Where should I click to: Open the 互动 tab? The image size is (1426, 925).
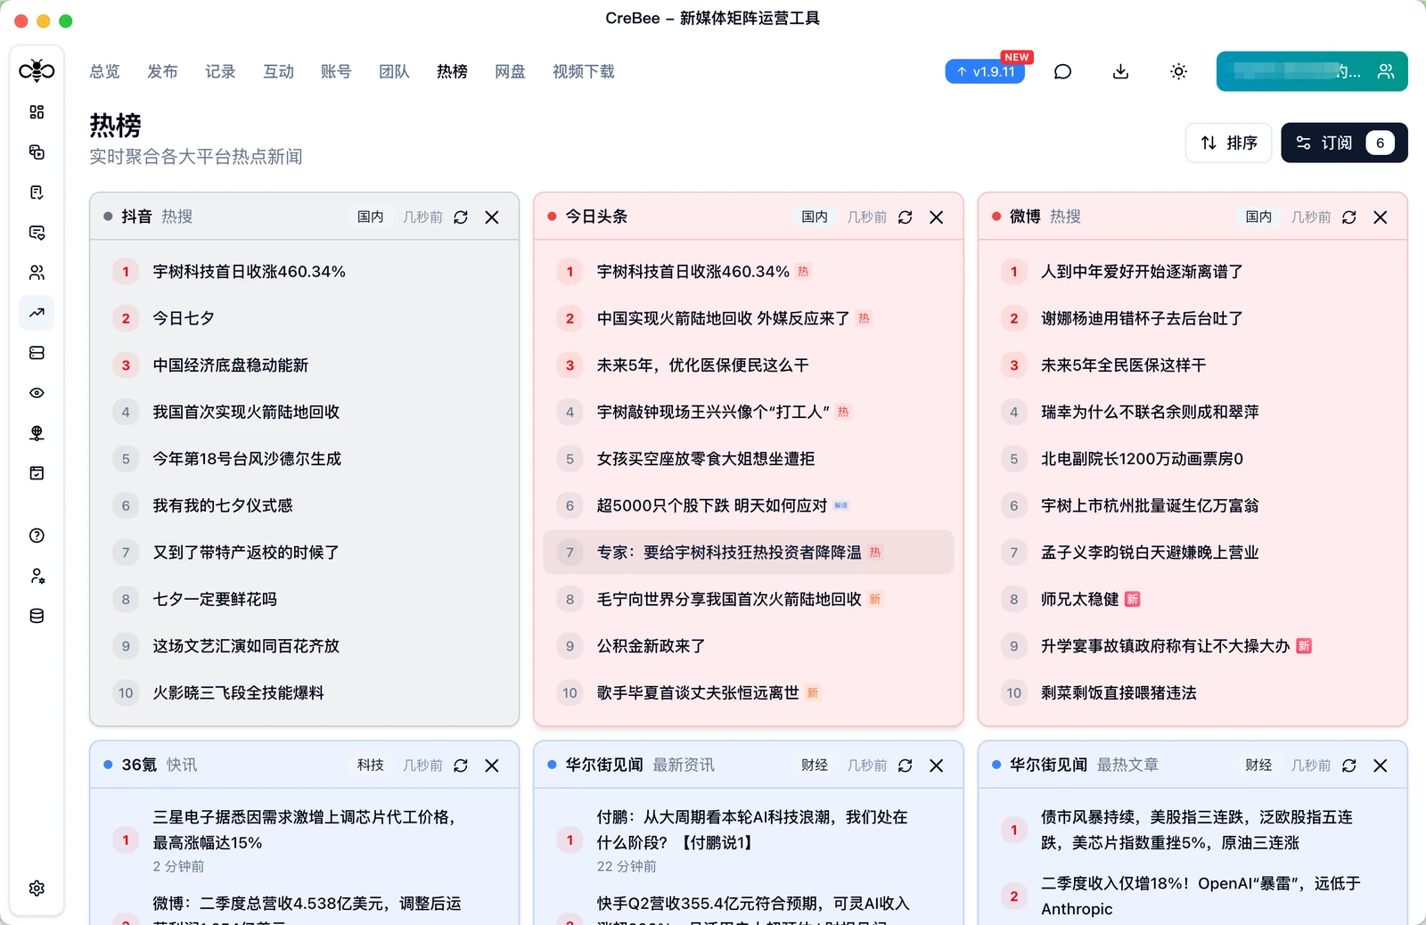(x=278, y=71)
